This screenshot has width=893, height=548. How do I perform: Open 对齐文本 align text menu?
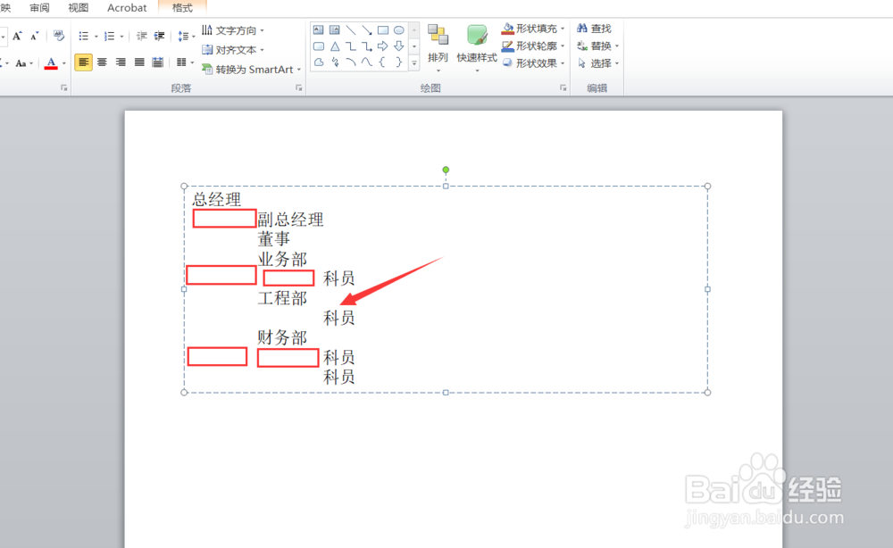[232, 50]
